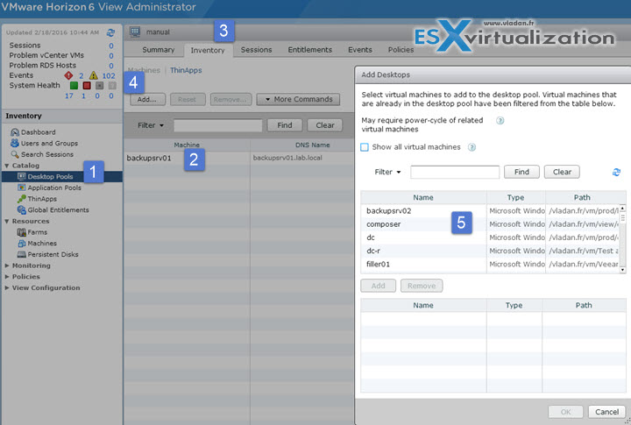Click the red error events icon
The width and height of the screenshot is (631, 425).
68,75
